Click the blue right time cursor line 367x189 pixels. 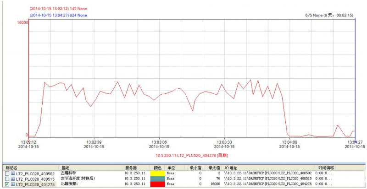(356, 78)
